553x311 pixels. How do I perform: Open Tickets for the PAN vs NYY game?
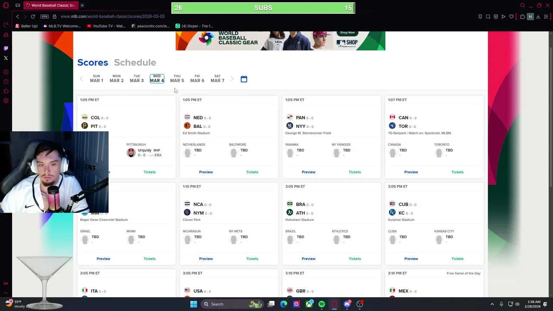[x=355, y=172]
